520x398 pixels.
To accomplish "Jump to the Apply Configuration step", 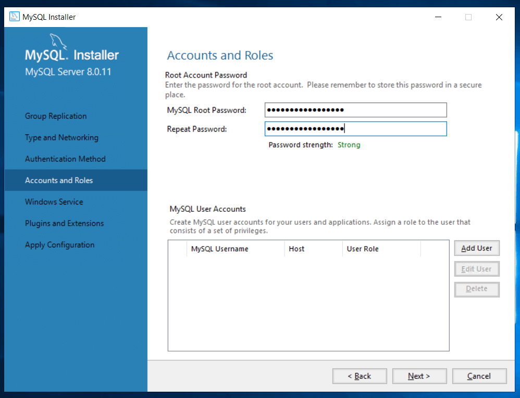I will pyautogui.click(x=59, y=245).
